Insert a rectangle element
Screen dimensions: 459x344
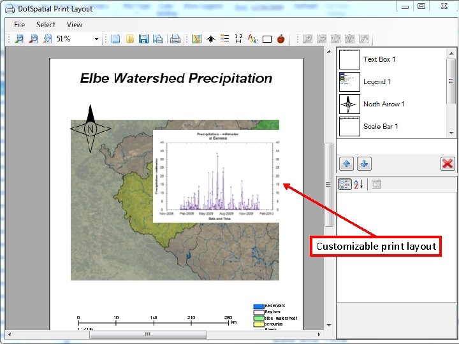267,39
